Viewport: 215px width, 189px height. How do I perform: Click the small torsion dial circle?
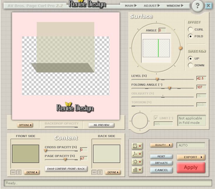point(140,121)
